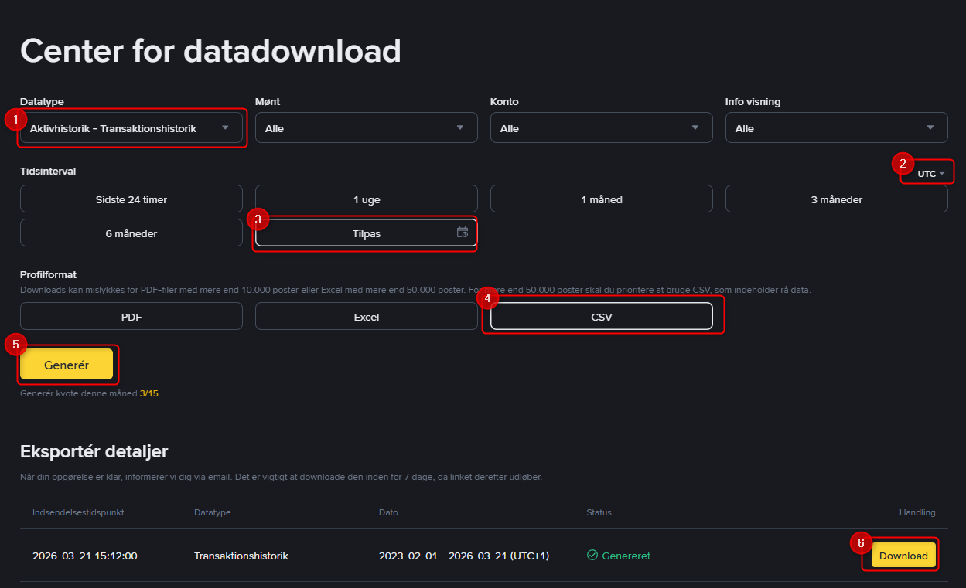Select the 3 måneder interval
Viewport: 966px width, 588px height.
[x=836, y=199]
